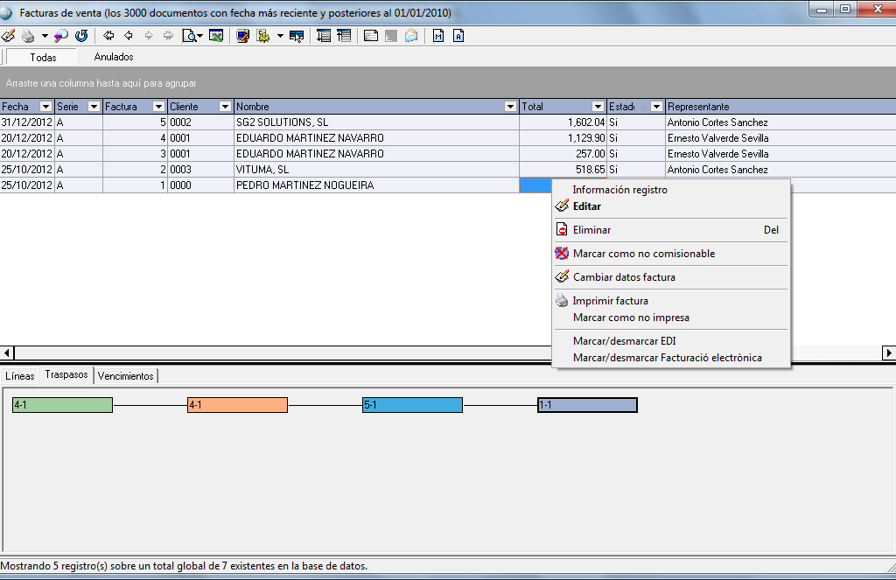Go to the previous record
The width and height of the screenshot is (896, 580).
129,36
